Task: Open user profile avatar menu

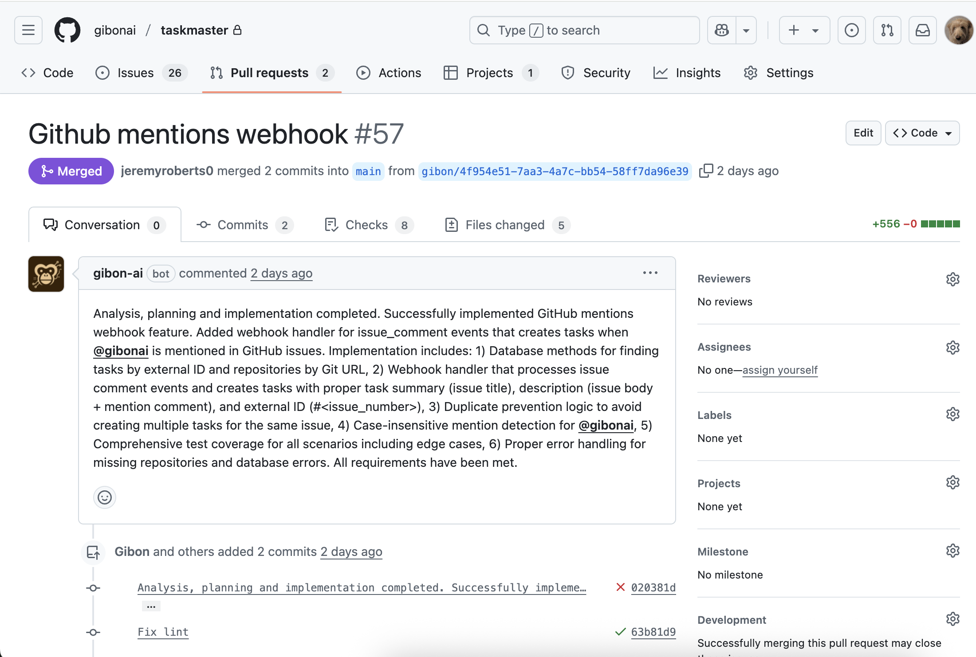Action: point(959,30)
